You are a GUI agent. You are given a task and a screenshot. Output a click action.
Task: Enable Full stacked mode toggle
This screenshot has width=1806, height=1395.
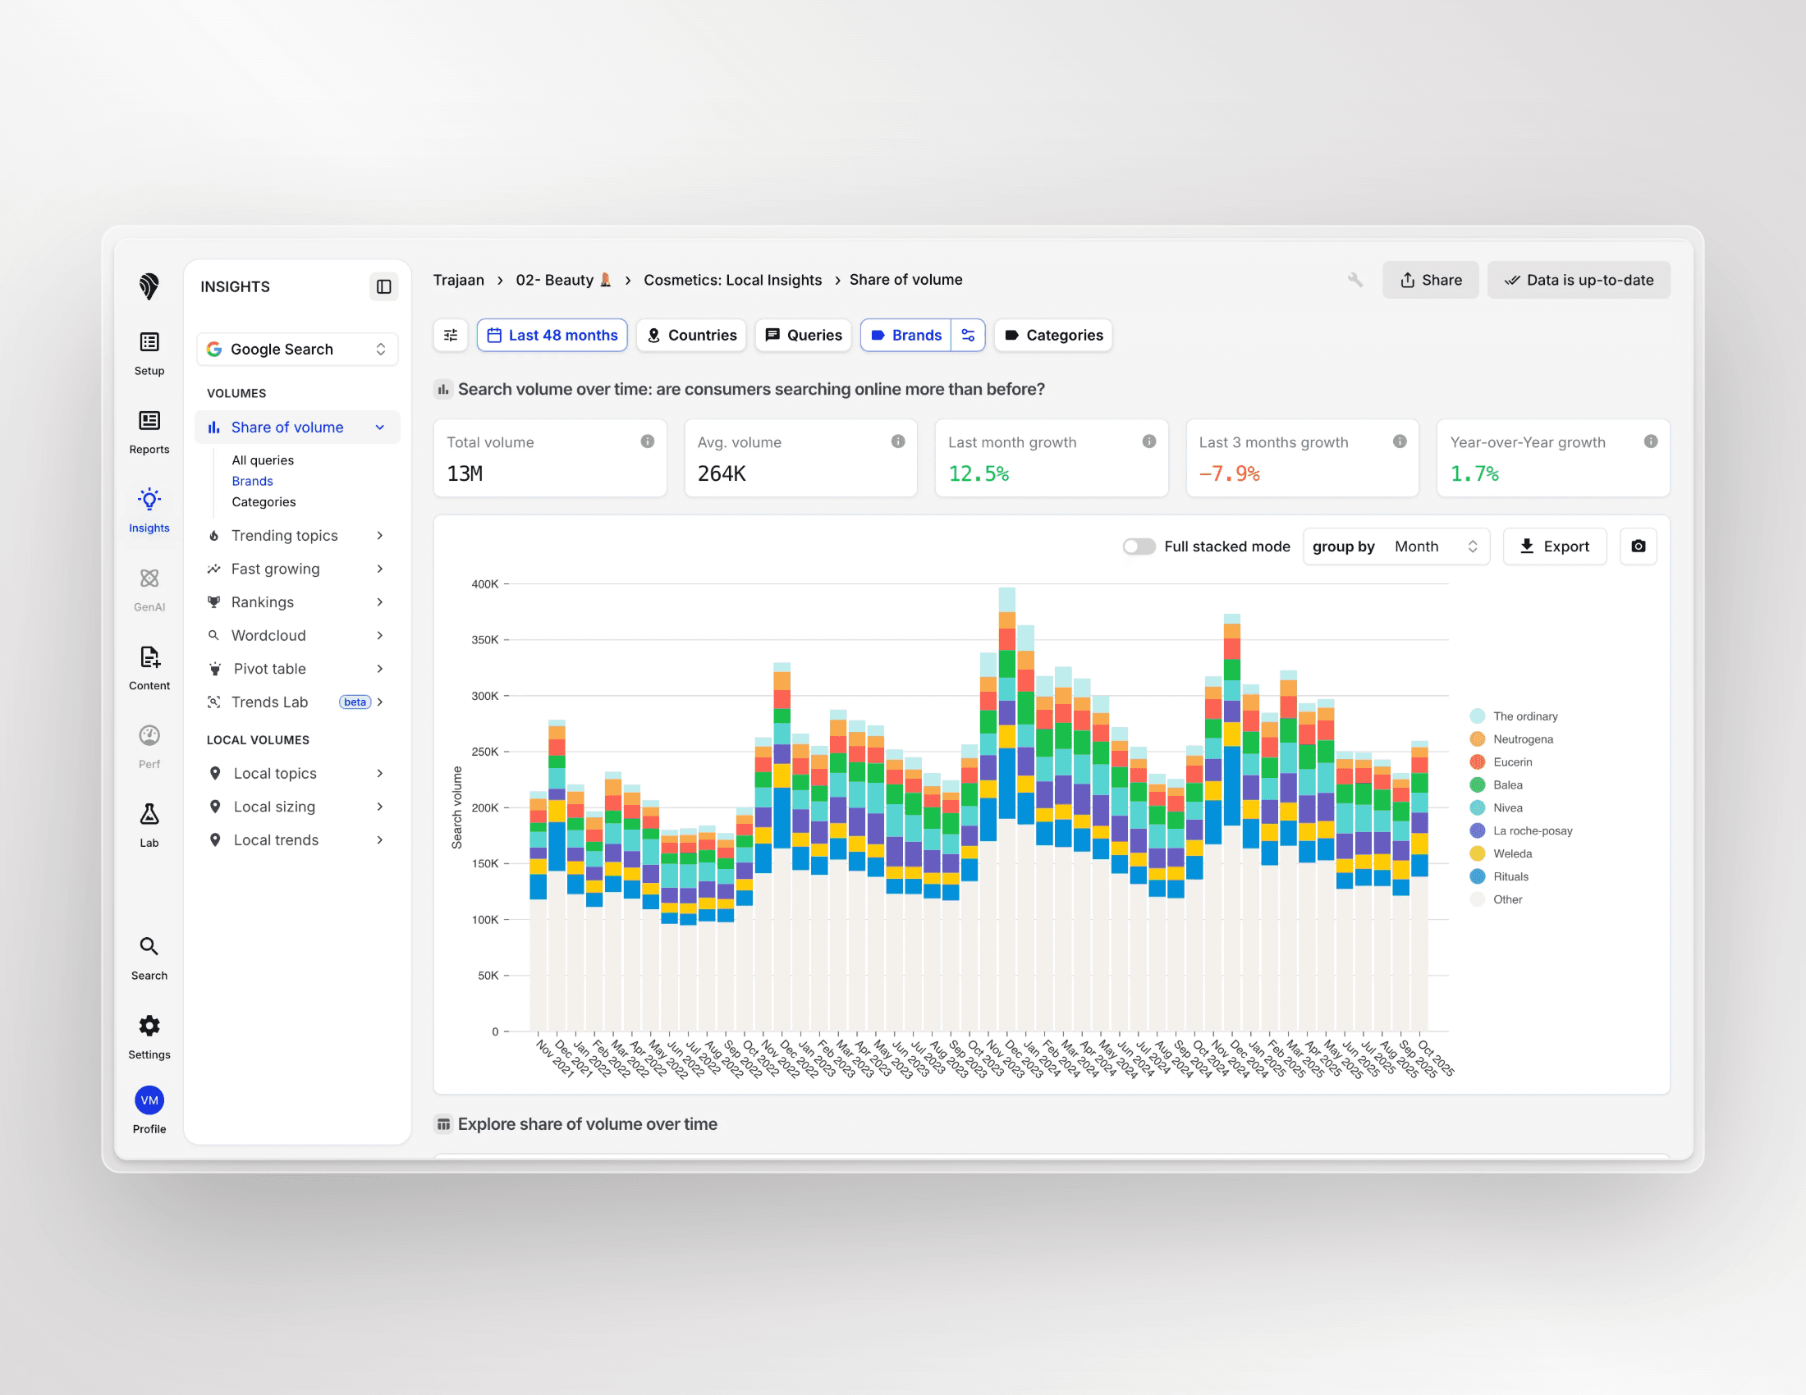[x=1138, y=547]
